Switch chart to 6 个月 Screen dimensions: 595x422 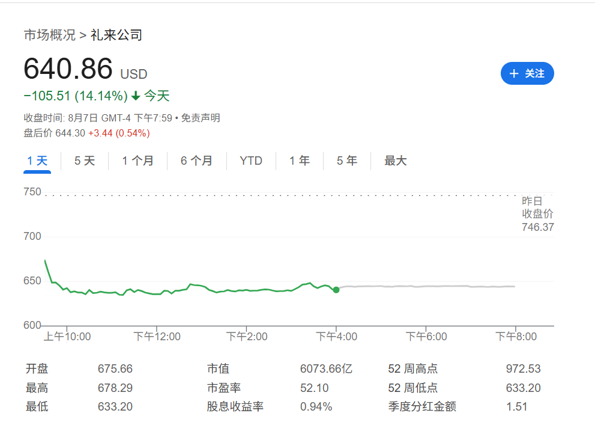196,161
